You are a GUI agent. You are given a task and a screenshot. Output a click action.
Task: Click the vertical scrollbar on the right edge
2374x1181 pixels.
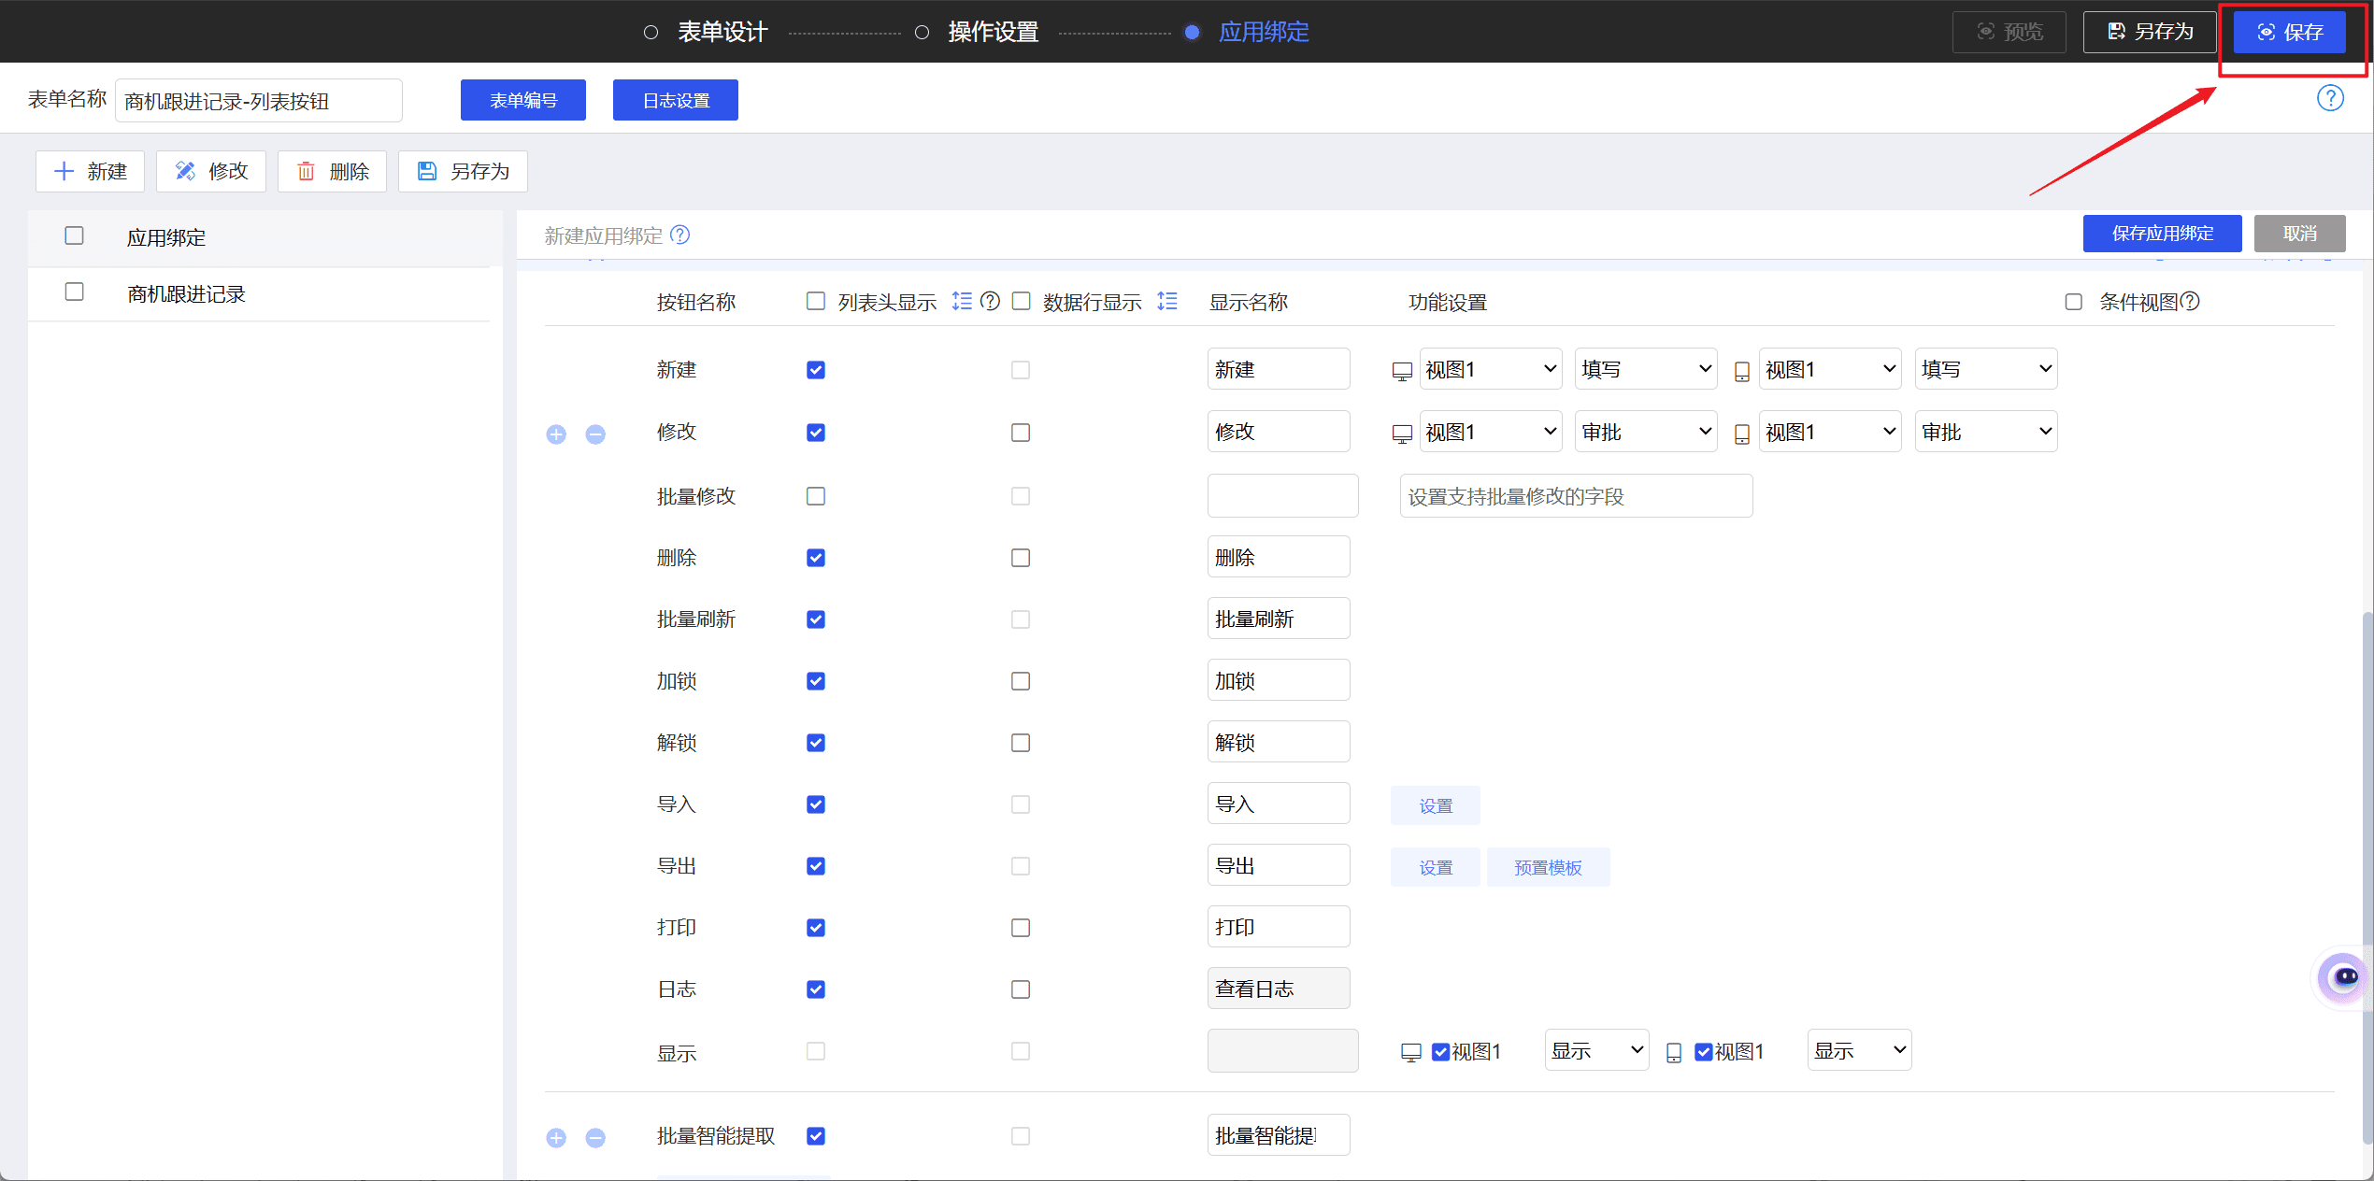2367,878
